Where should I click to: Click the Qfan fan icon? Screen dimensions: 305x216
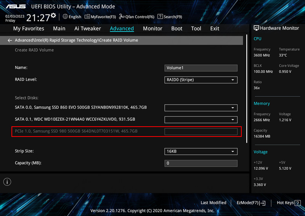click(122, 16)
